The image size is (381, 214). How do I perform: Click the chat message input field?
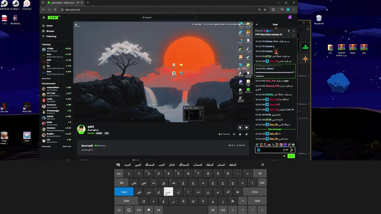pyautogui.click(x=275, y=150)
